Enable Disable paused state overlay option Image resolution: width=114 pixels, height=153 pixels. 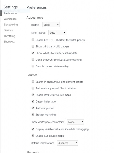33,66
